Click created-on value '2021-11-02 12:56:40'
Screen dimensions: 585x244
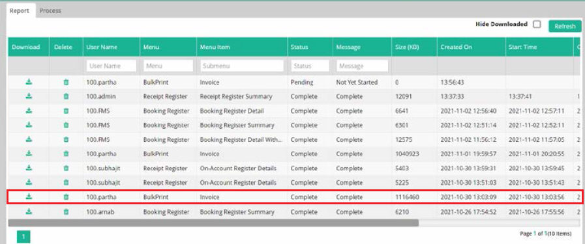[x=468, y=111]
